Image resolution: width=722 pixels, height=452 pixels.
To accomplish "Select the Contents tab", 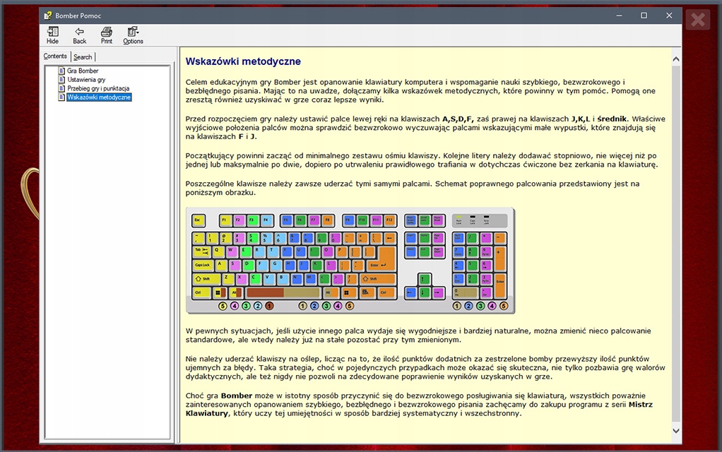I will pyautogui.click(x=55, y=56).
